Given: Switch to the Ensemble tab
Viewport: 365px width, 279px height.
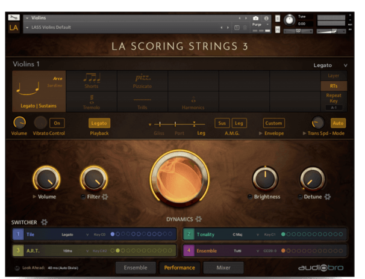Looking at the screenshot, I should point(136,268).
